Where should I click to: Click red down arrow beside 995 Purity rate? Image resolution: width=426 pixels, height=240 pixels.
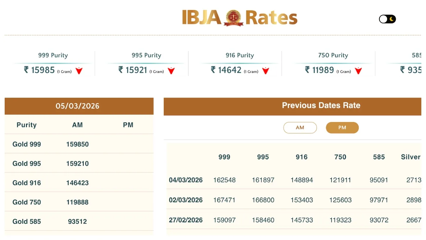(x=171, y=71)
